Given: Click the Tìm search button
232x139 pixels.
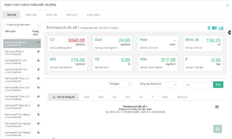Looking at the screenshot, I should 218,85.
